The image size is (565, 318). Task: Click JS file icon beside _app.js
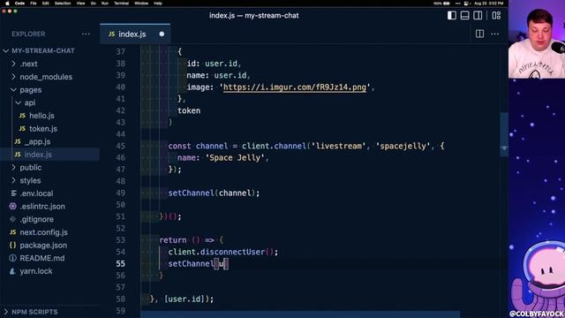pos(18,141)
